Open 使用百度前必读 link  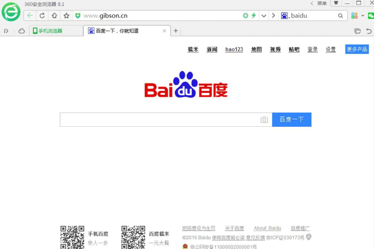click(228, 238)
